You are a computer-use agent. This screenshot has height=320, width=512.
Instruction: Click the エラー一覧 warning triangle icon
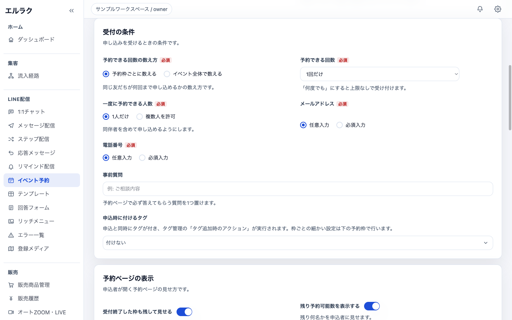point(11,235)
